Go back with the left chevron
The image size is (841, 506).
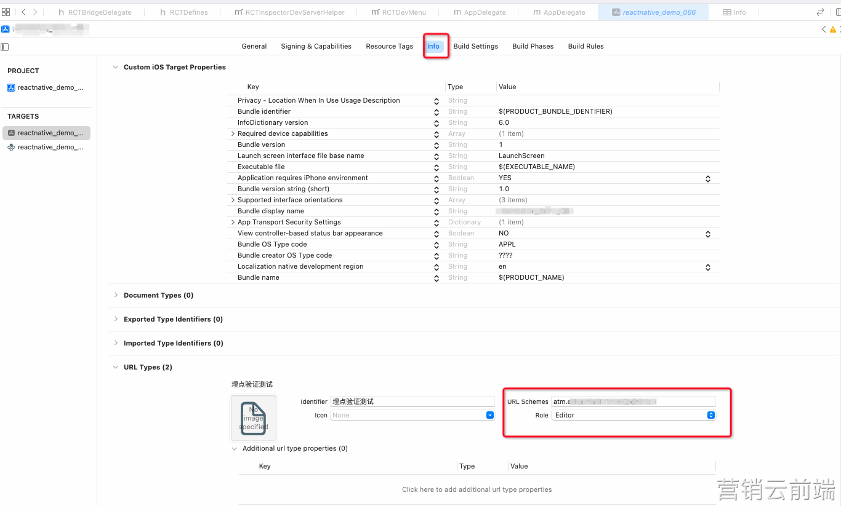tap(23, 12)
